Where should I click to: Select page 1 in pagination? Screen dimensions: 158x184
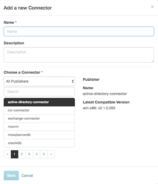pos(14,154)
